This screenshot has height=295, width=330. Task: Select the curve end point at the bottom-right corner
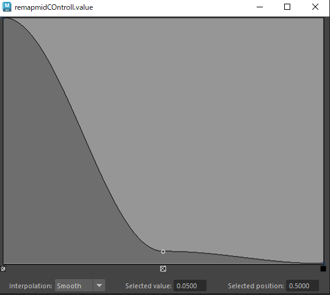323,263
